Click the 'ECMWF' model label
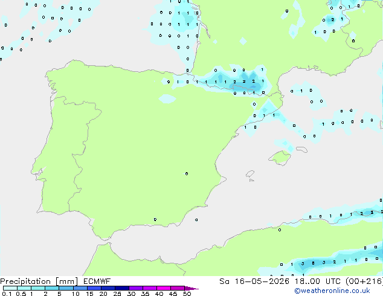This screenshot has width=383, height=296. pos(97,282)
